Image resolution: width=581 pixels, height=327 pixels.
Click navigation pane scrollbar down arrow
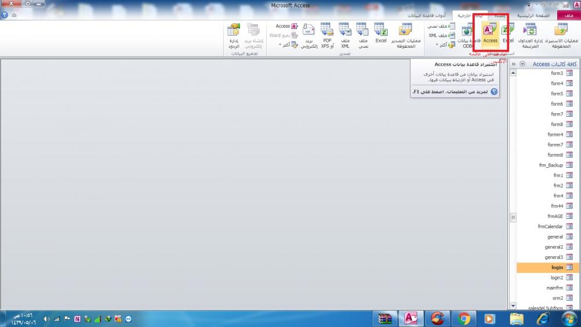[x=513, y=306]
